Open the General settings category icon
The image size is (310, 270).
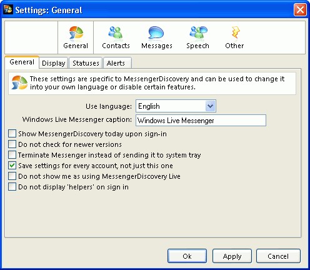(76, 37)
